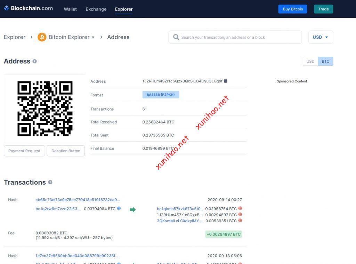Click the address QR code image
Viewport: 356px width, 264px height.
click(x=45, y=109)
